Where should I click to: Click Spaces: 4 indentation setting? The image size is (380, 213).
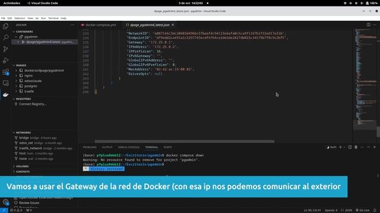331,211
